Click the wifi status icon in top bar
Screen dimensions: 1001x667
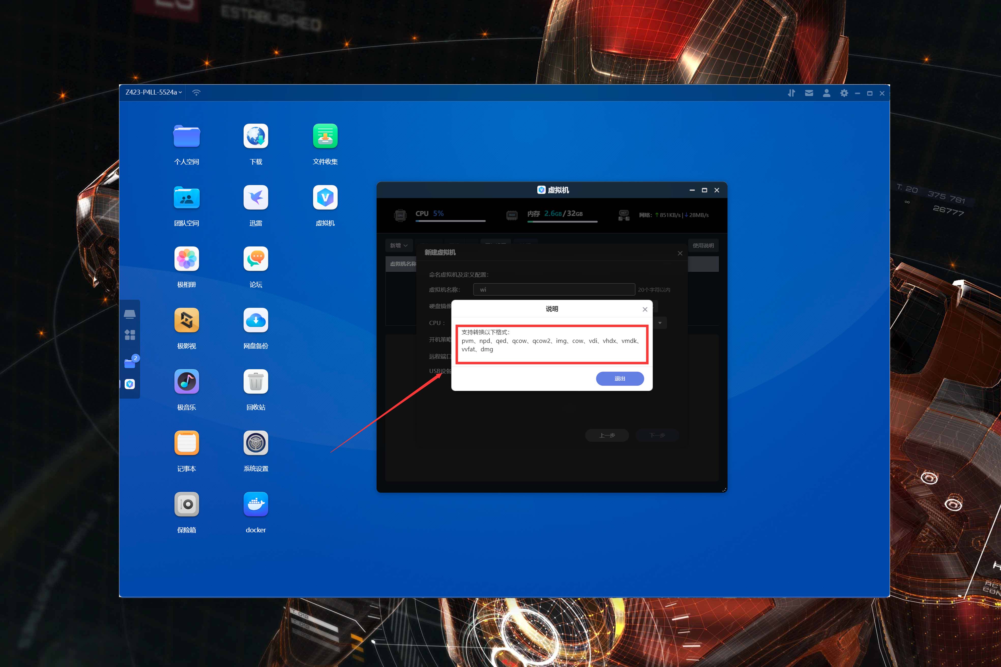[196, 92]
